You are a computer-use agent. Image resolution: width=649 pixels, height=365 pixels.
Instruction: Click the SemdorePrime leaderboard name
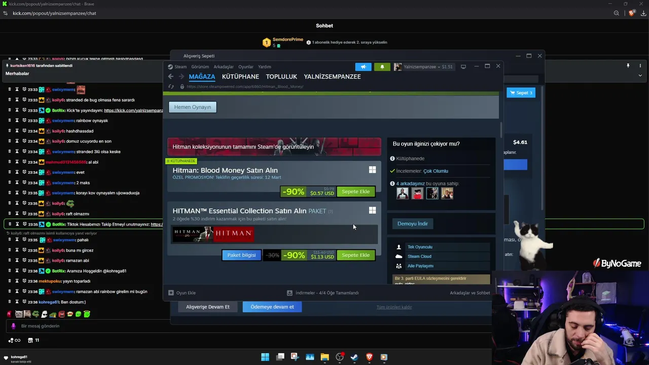[x=288, y=40]
